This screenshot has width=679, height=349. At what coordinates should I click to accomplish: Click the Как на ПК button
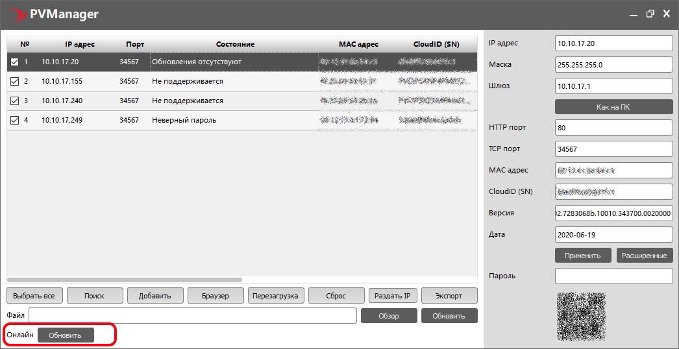coord(613,108)
